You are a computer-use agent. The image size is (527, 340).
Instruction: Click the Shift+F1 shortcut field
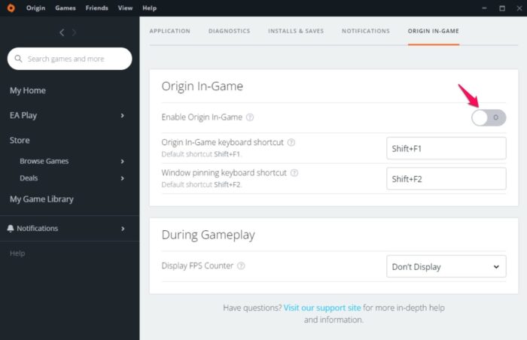(446, 148)
